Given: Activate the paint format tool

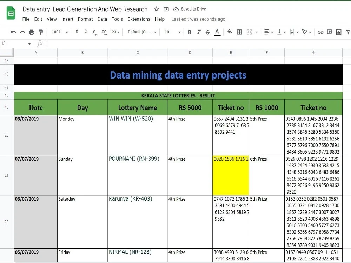Looking at the screenshot, I should coord(41,32).
